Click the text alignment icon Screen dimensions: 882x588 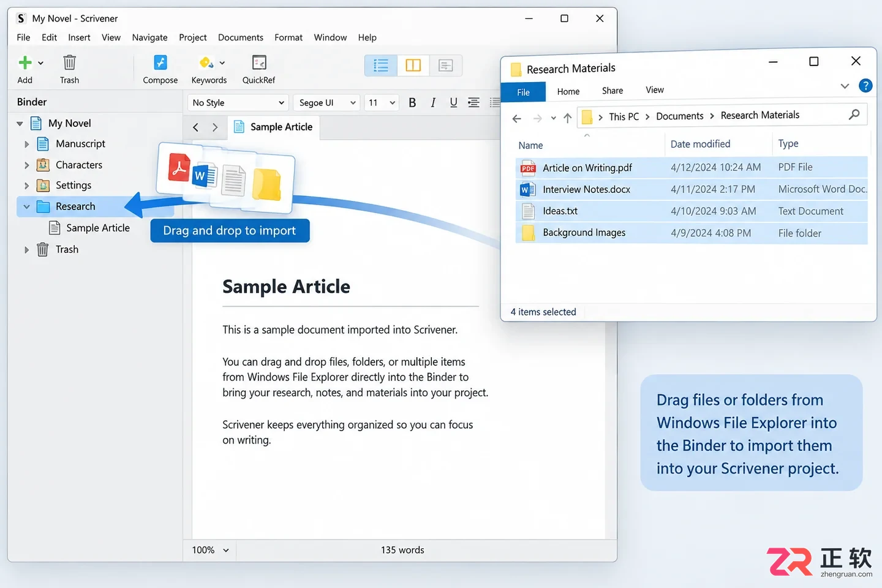(473, 103)
